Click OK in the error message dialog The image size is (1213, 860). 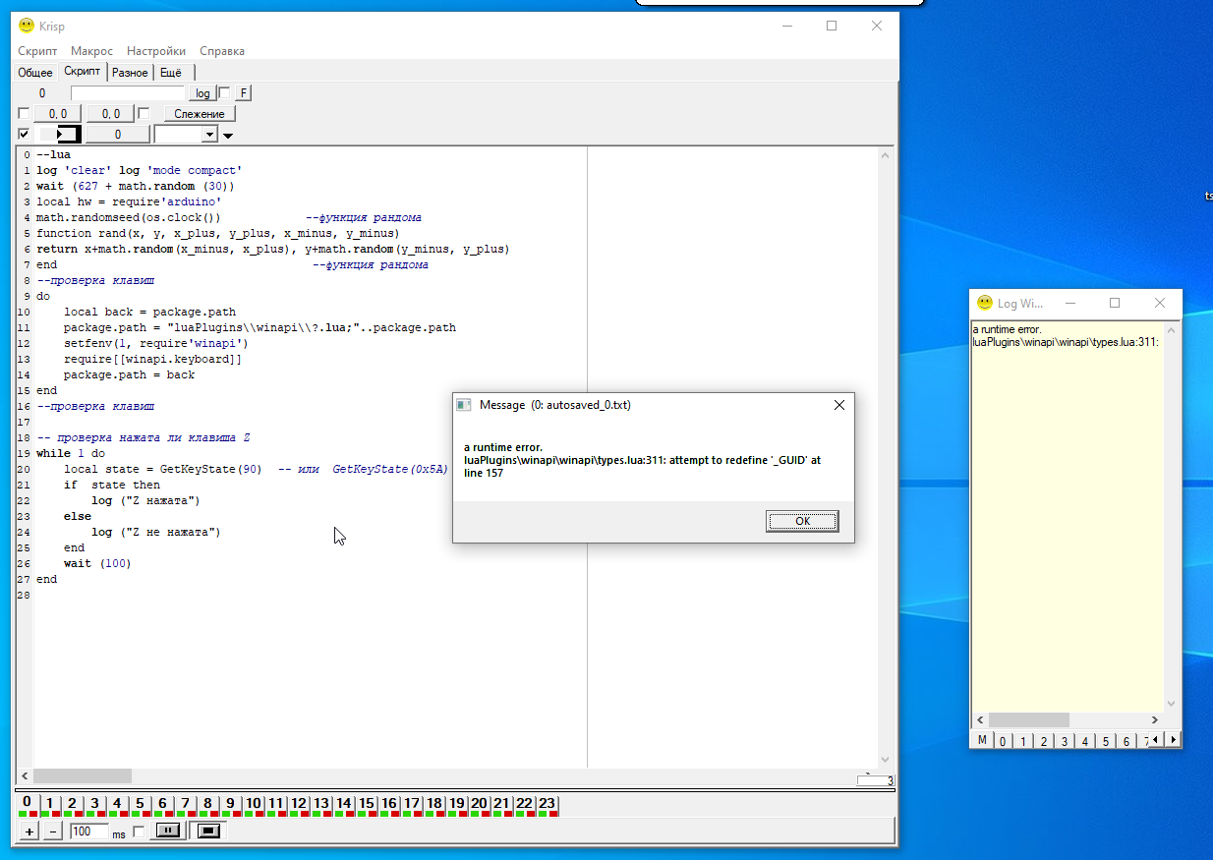pyautogui.click(x=802, y=521)
